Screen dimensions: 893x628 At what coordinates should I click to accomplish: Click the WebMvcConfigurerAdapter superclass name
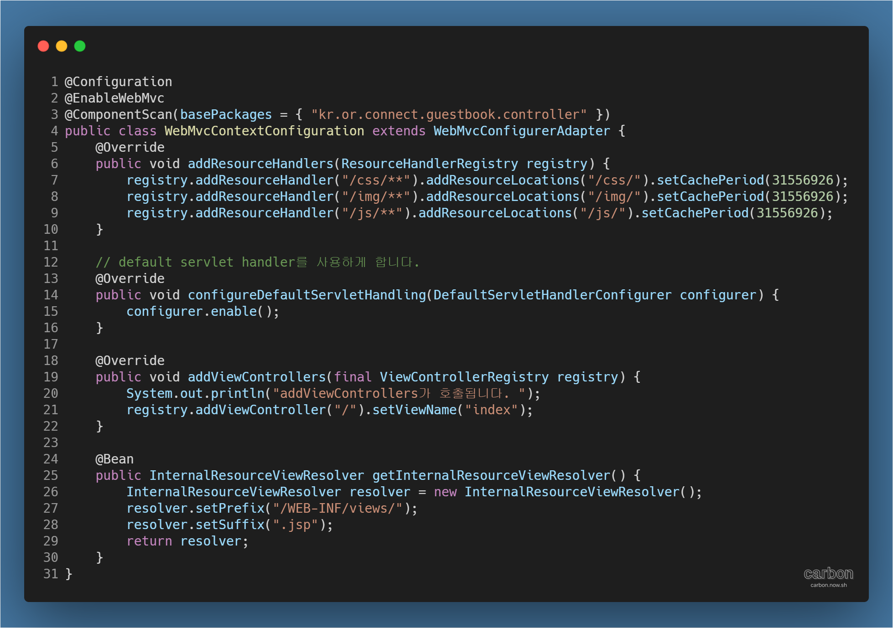(521, 131)
